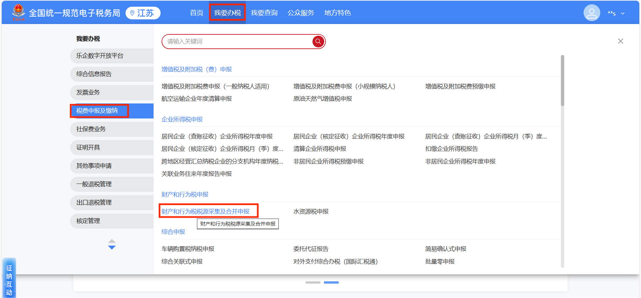Viewport: 641px width, 298px height.
Task: Close the menu panel with X icon
Action: tap(620, 41)
